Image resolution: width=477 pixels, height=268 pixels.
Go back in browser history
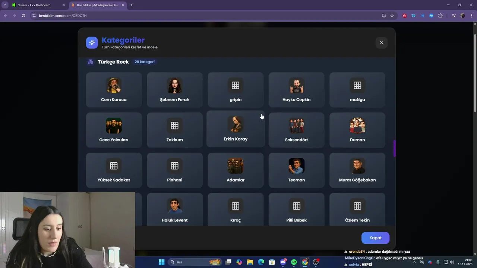point(5,16)
